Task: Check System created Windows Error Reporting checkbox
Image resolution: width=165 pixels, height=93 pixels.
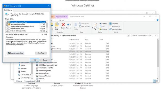Action: 7,26
